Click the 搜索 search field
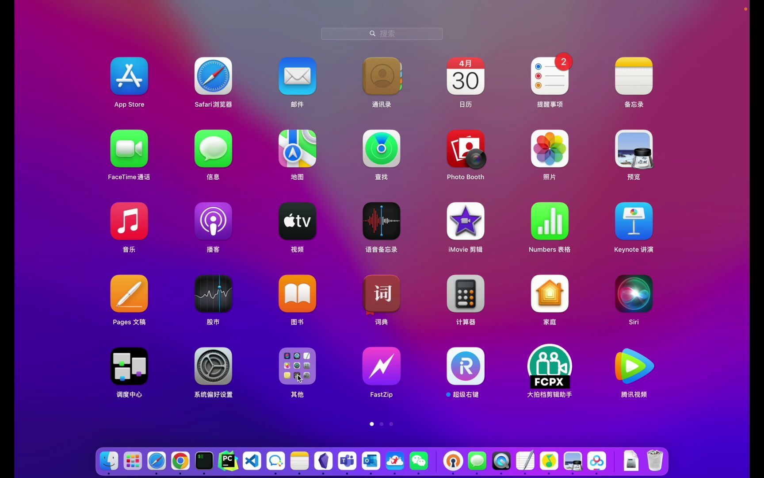The width and height of the screenshot is (764, 478). [382, 34]
